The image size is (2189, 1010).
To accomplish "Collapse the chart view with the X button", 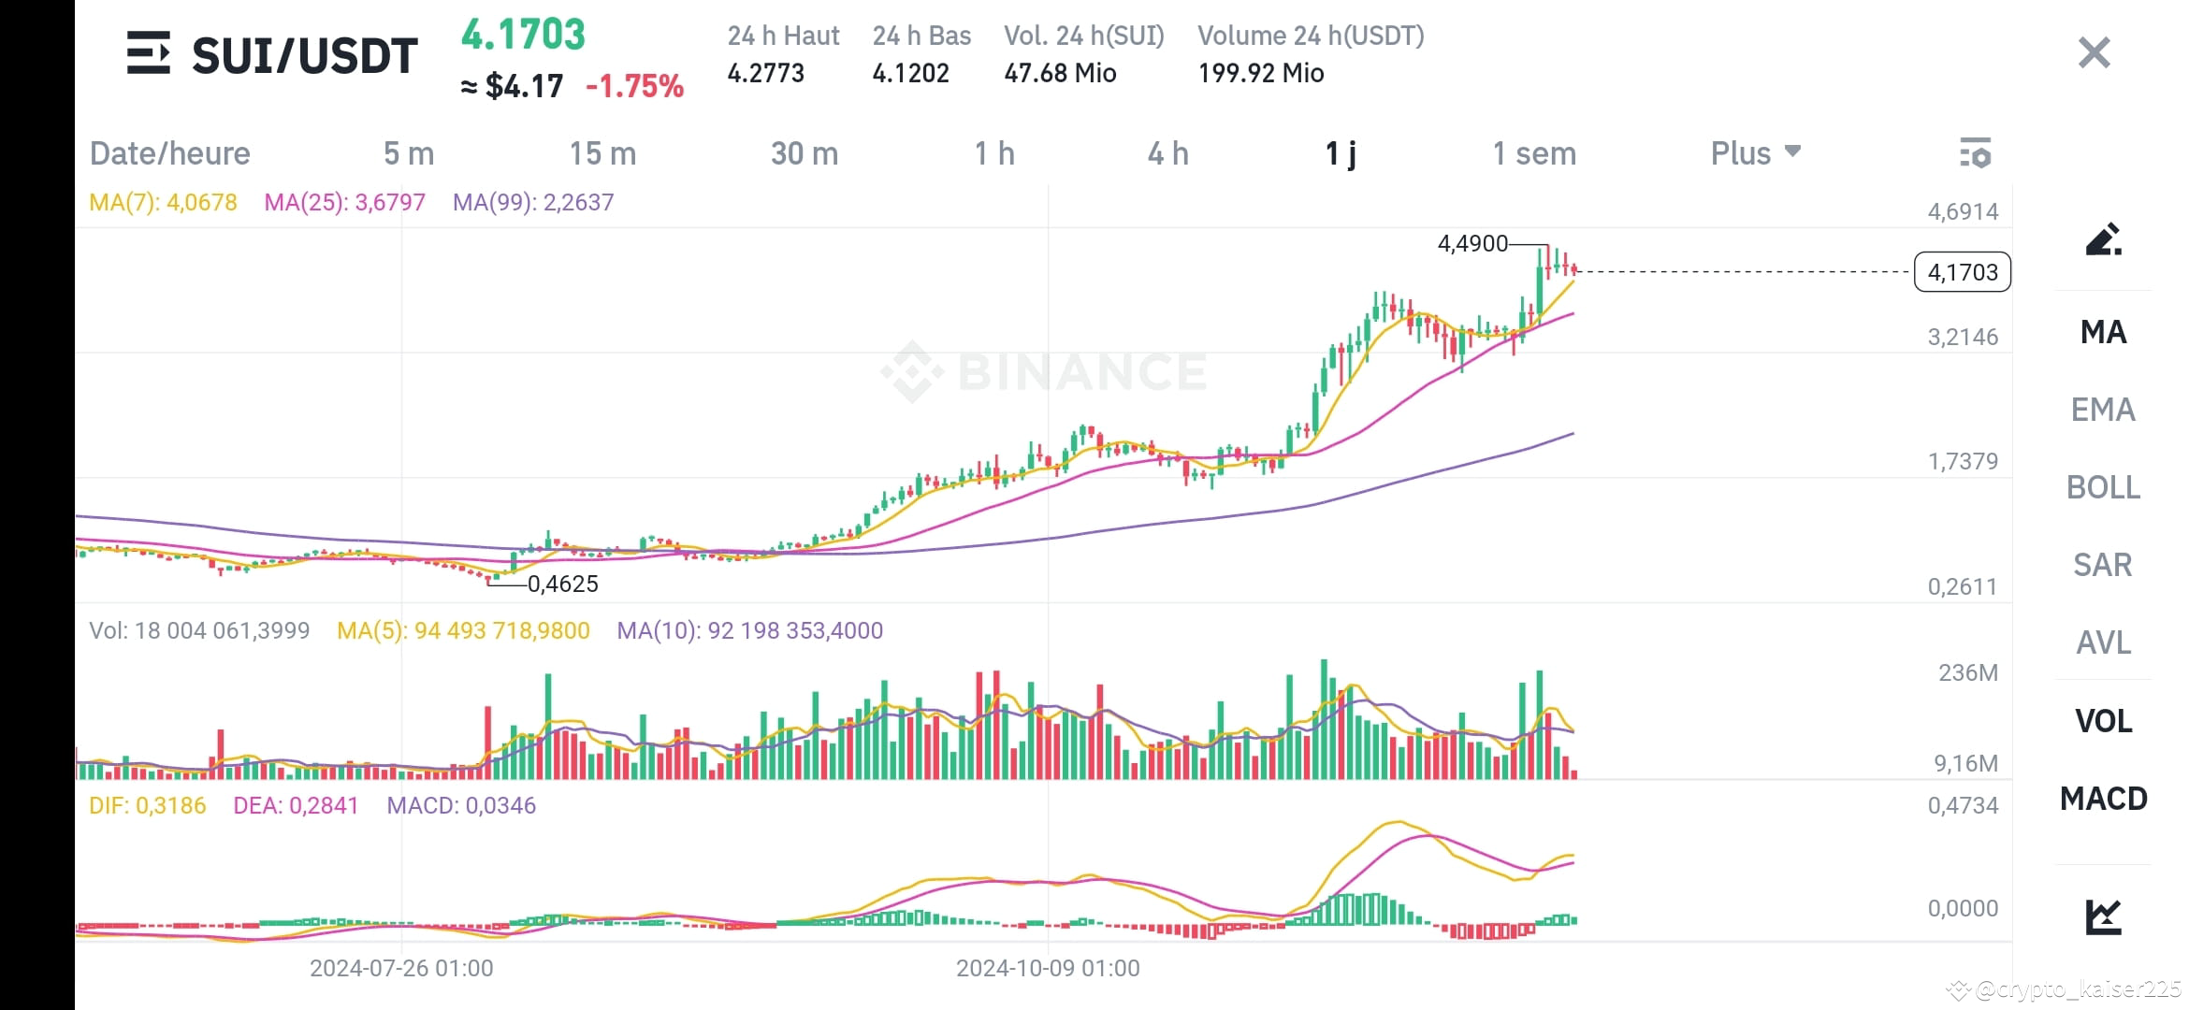I will tap(2093, 51).
